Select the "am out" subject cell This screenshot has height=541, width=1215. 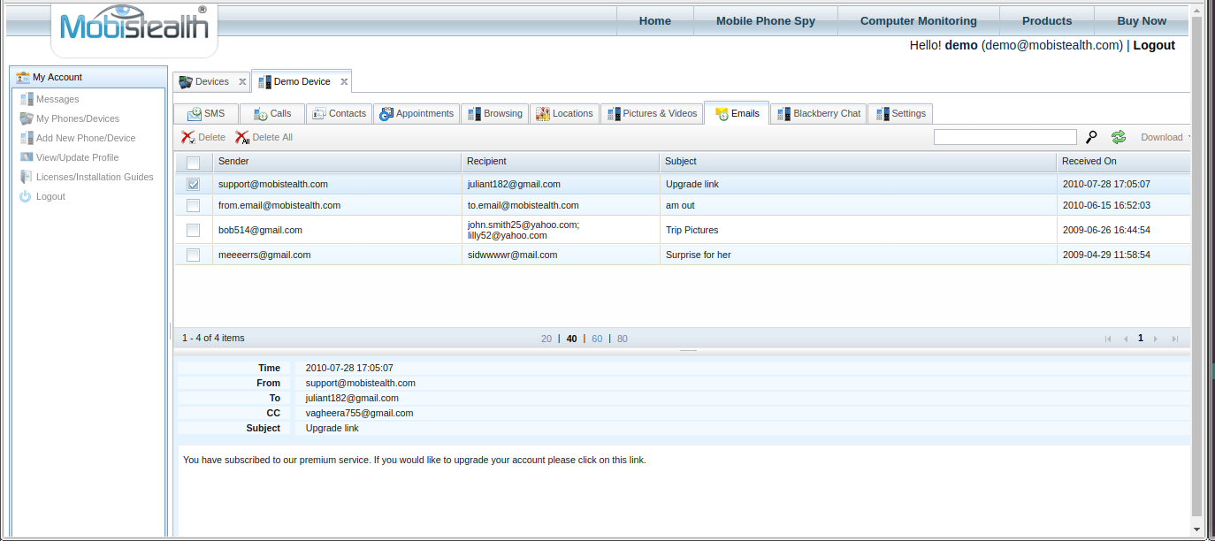pos(858,205)
